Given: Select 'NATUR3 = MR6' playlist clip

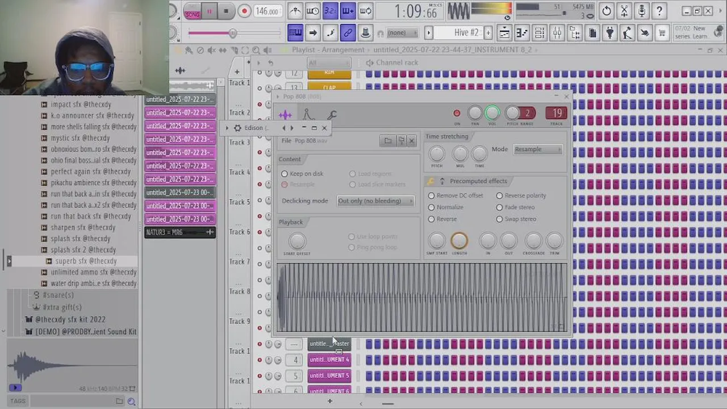Looking at the screenshot, I should coord(180,232).
